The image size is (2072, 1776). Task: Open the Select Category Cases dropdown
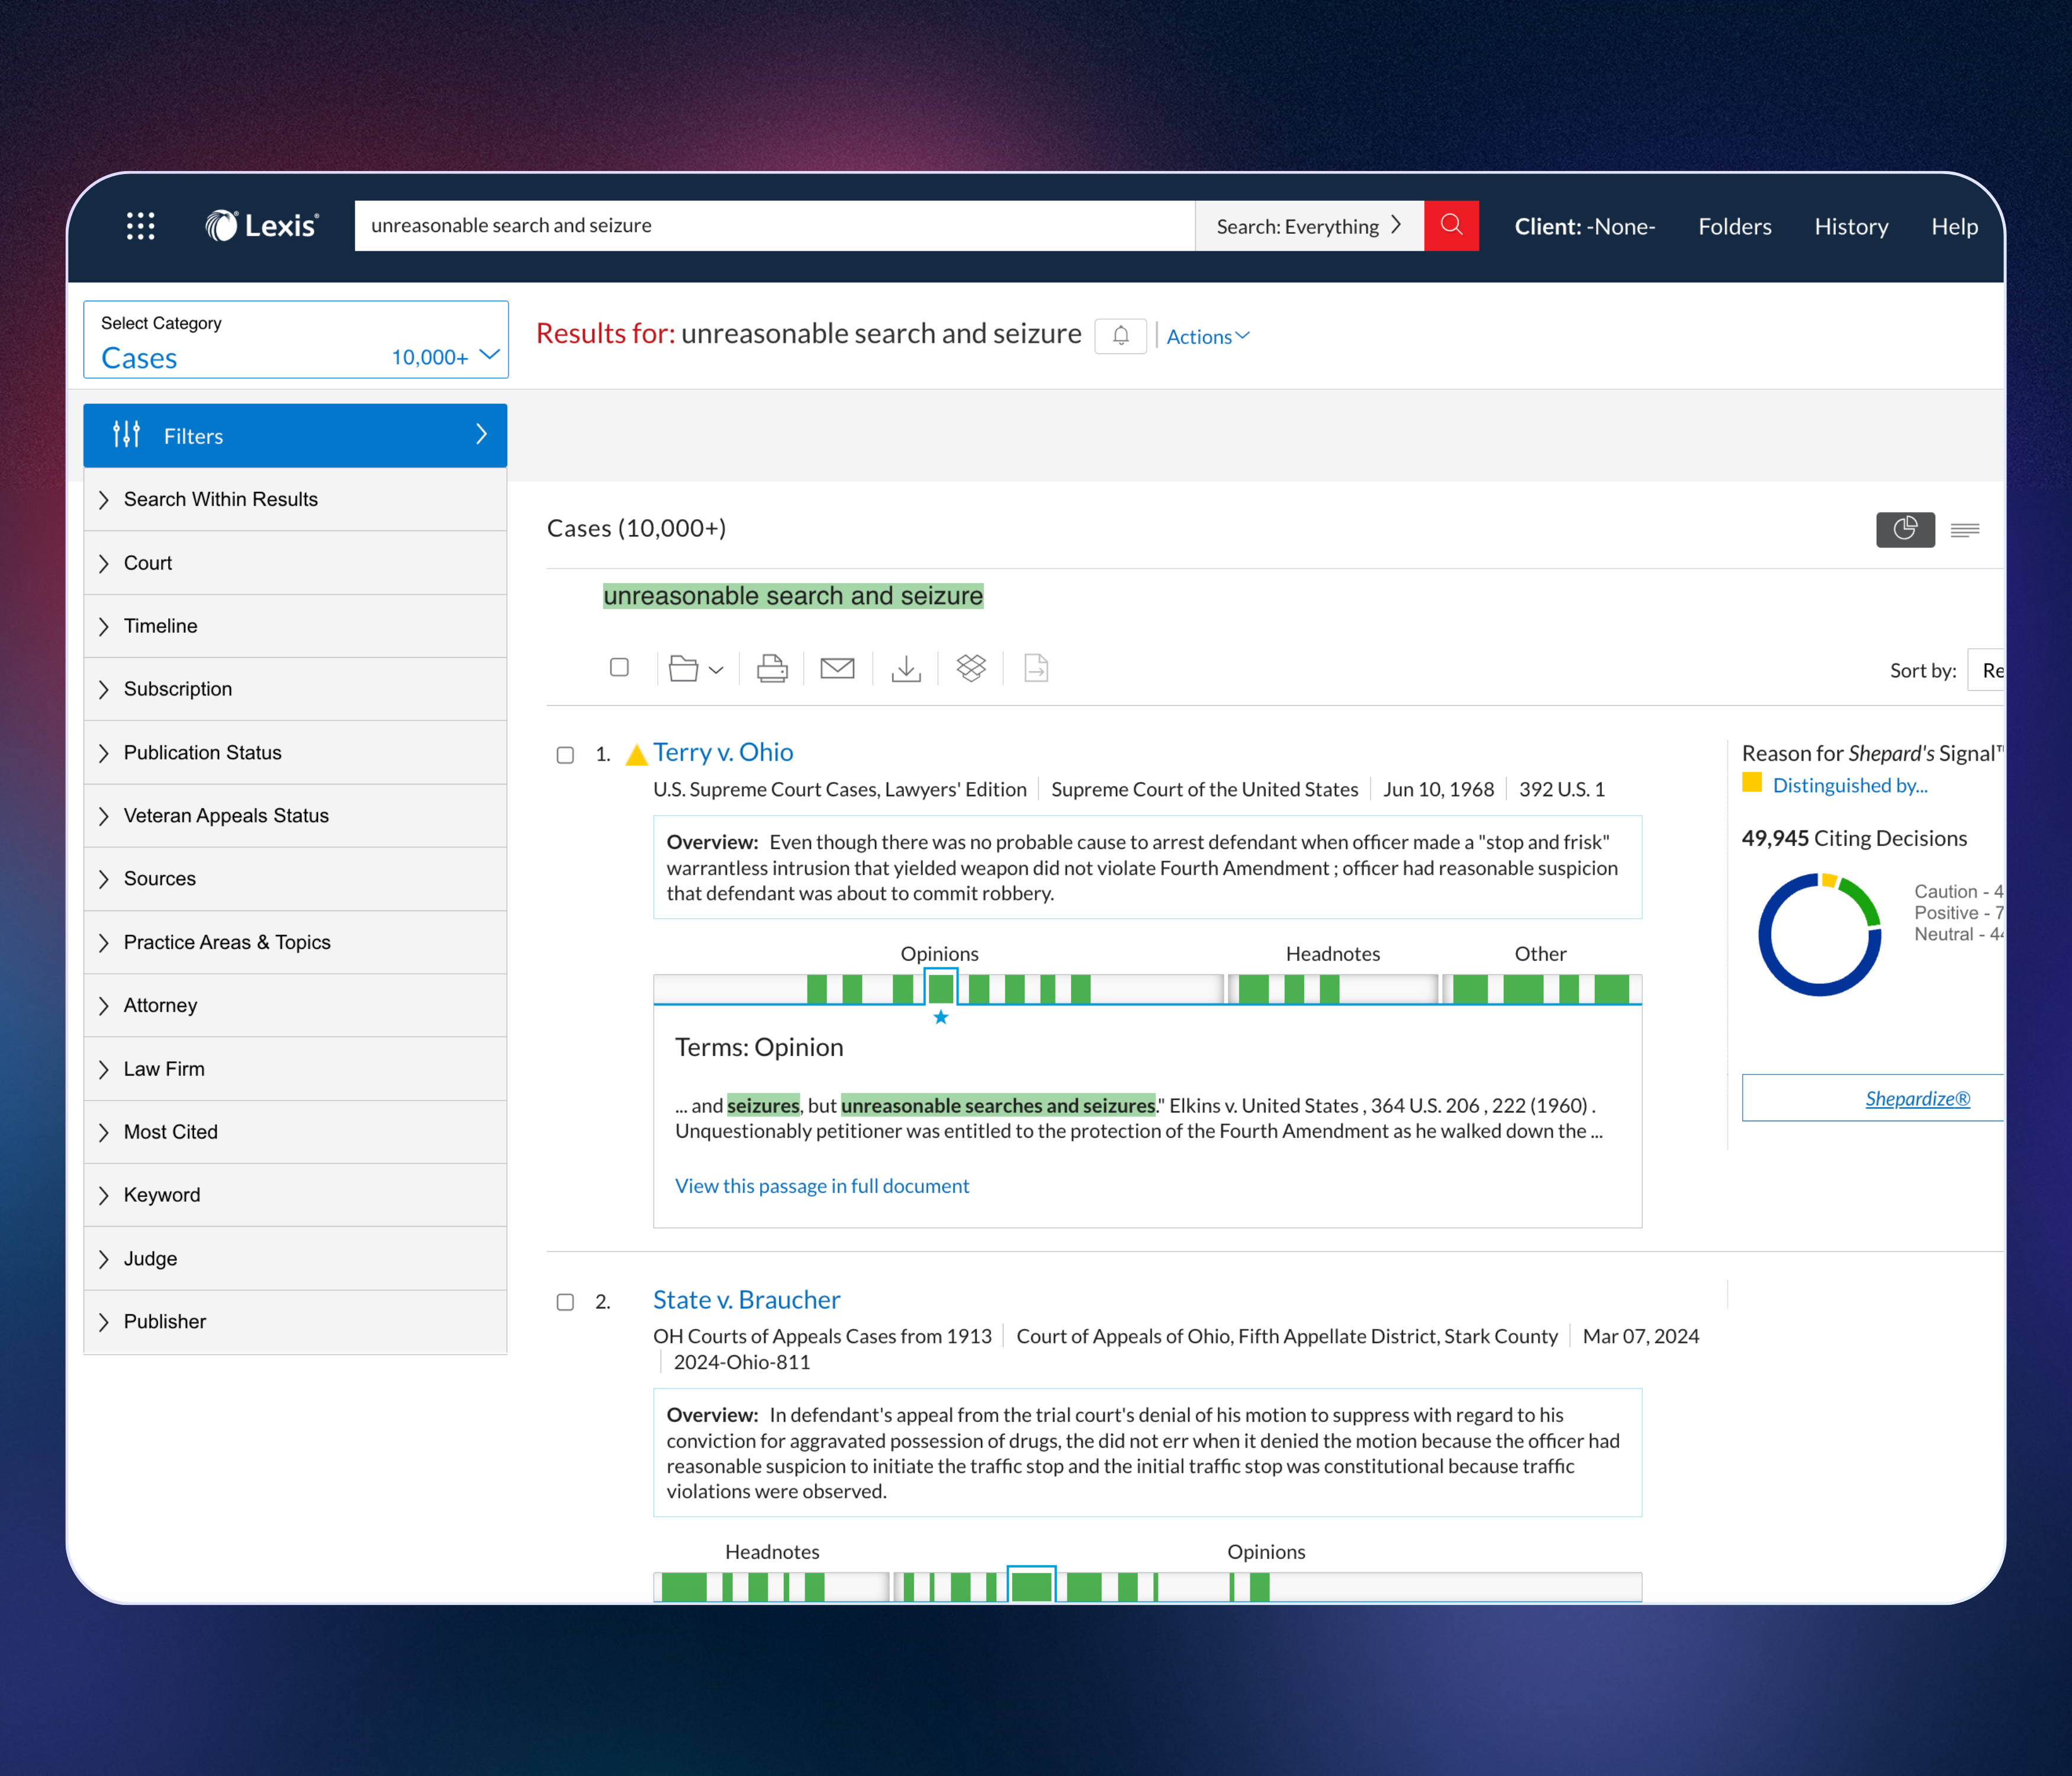tap(296, 340)
